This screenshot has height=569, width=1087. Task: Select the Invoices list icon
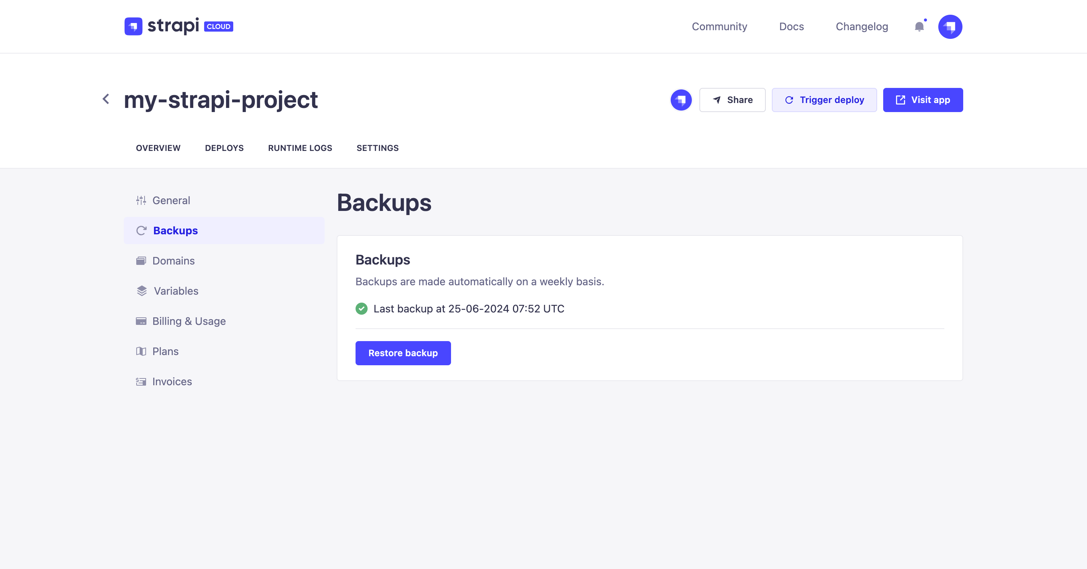(142, 381)
